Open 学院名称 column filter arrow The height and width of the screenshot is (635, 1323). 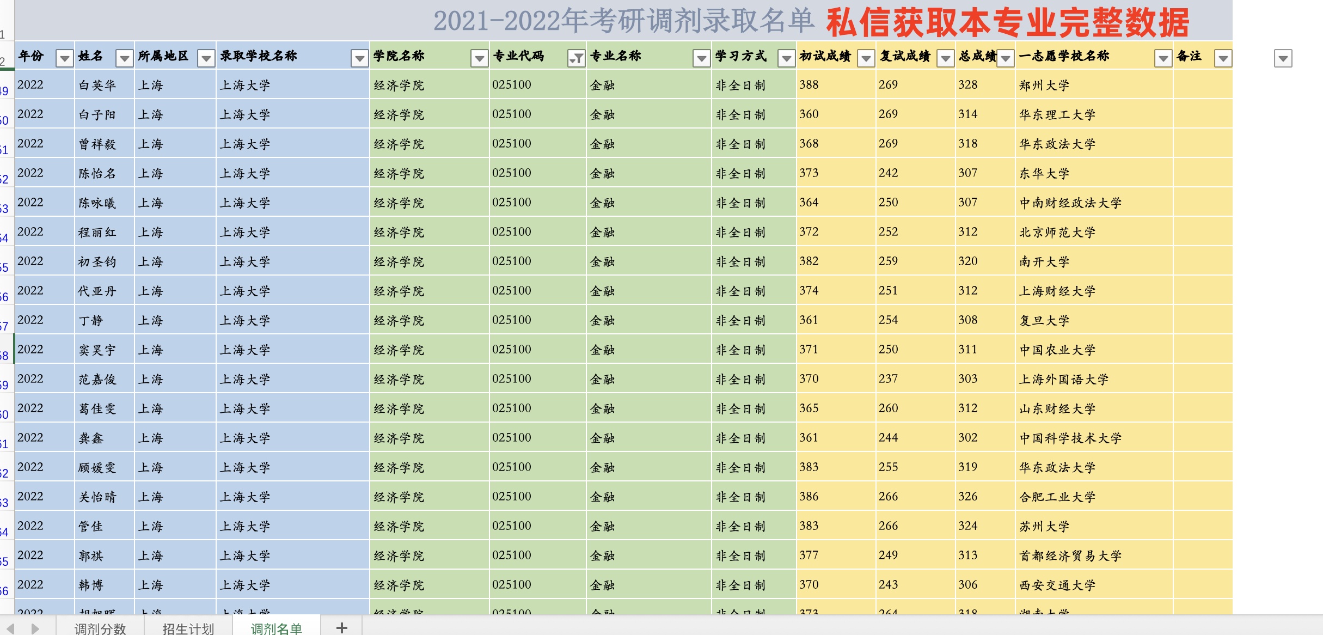tap(479, 58)
